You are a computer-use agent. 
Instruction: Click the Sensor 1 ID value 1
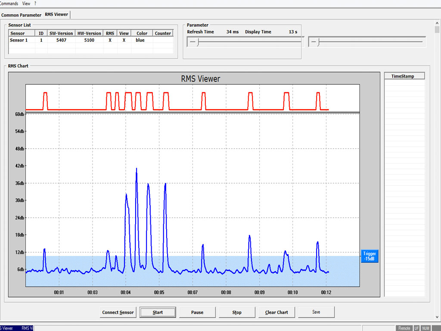[41, 40]
